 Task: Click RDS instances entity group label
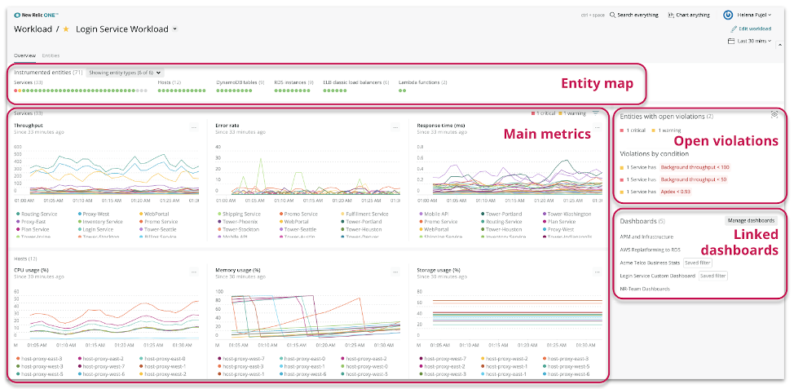[294, 82]
